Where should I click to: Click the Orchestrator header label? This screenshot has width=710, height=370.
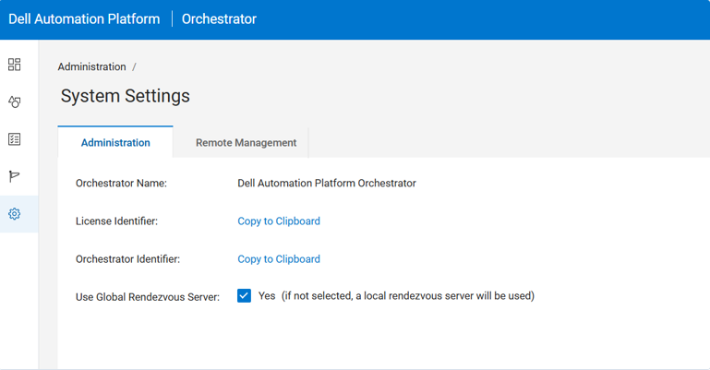point(219,19)
